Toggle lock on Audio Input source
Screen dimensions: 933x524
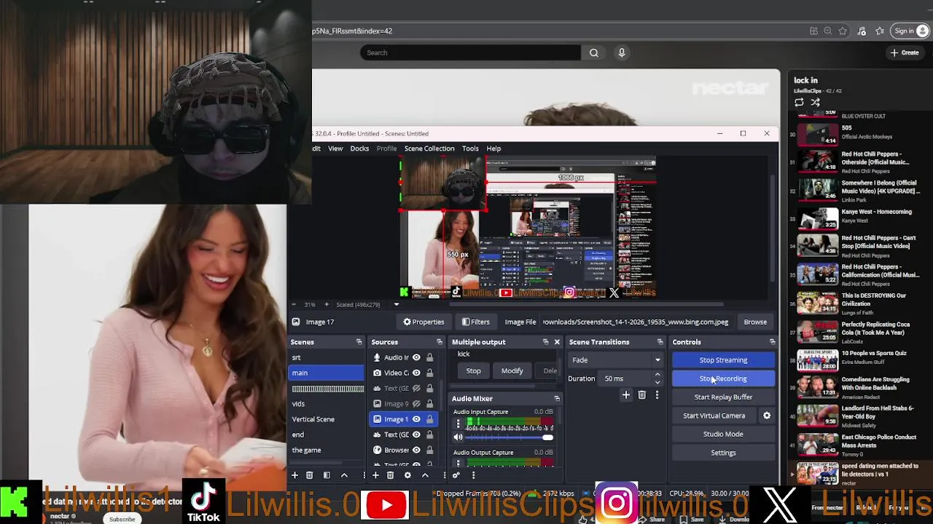430,357
